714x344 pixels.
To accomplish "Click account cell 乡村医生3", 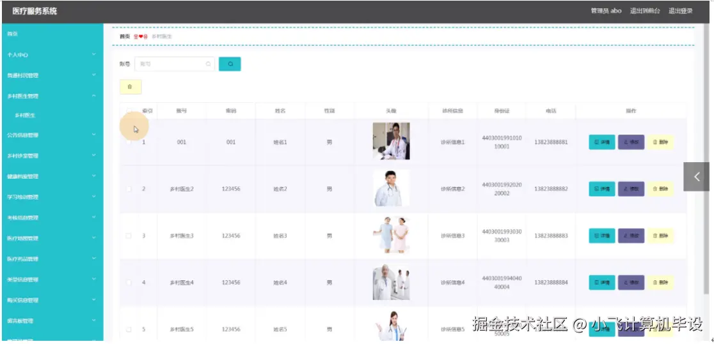I will [x=182, y=236].
